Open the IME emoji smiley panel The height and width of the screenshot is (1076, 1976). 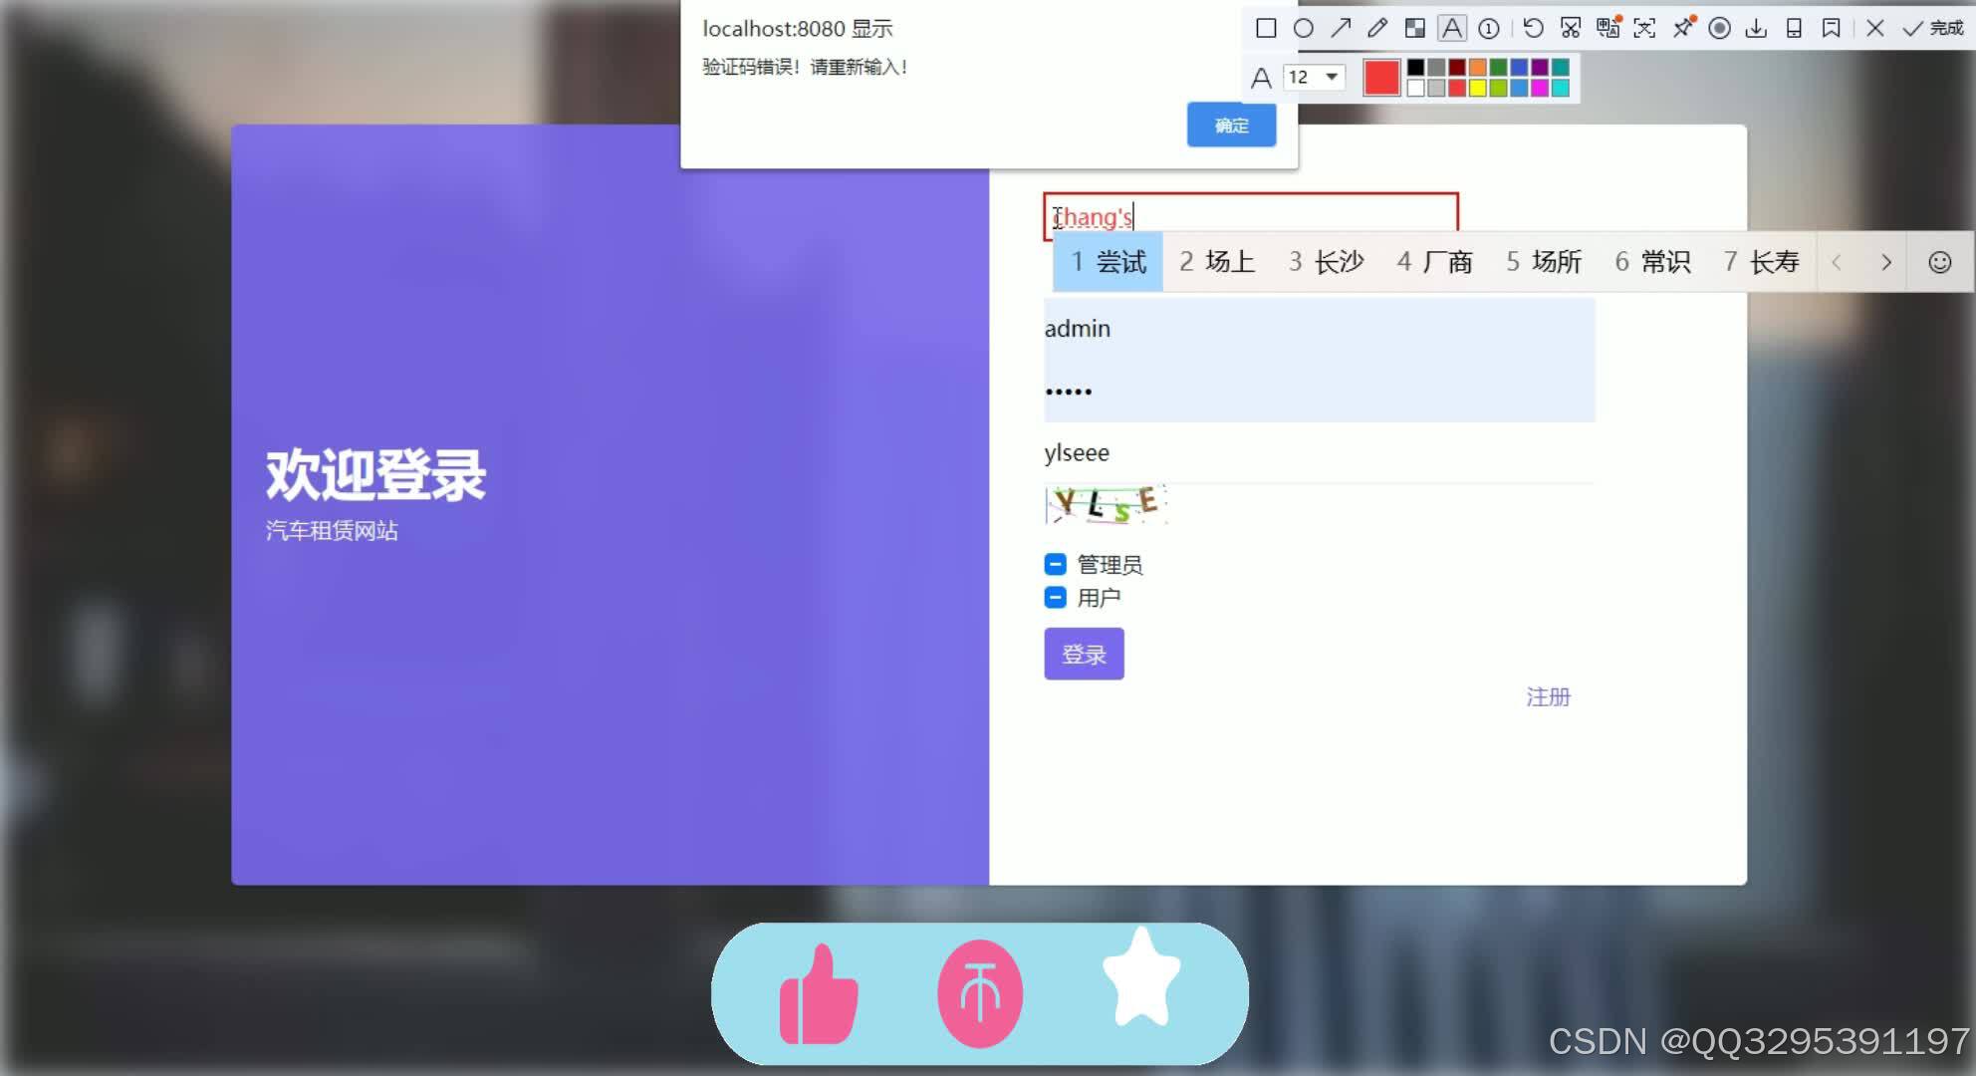pos(1939,262)
